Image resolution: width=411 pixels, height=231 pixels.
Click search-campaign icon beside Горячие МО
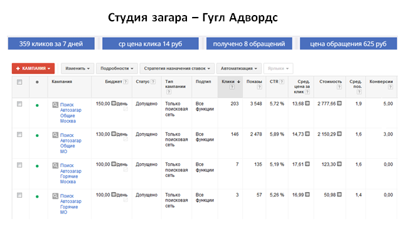pos(55,196)
